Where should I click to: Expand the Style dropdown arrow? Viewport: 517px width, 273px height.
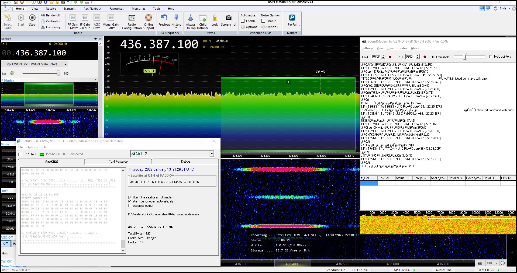coord(509,8)
